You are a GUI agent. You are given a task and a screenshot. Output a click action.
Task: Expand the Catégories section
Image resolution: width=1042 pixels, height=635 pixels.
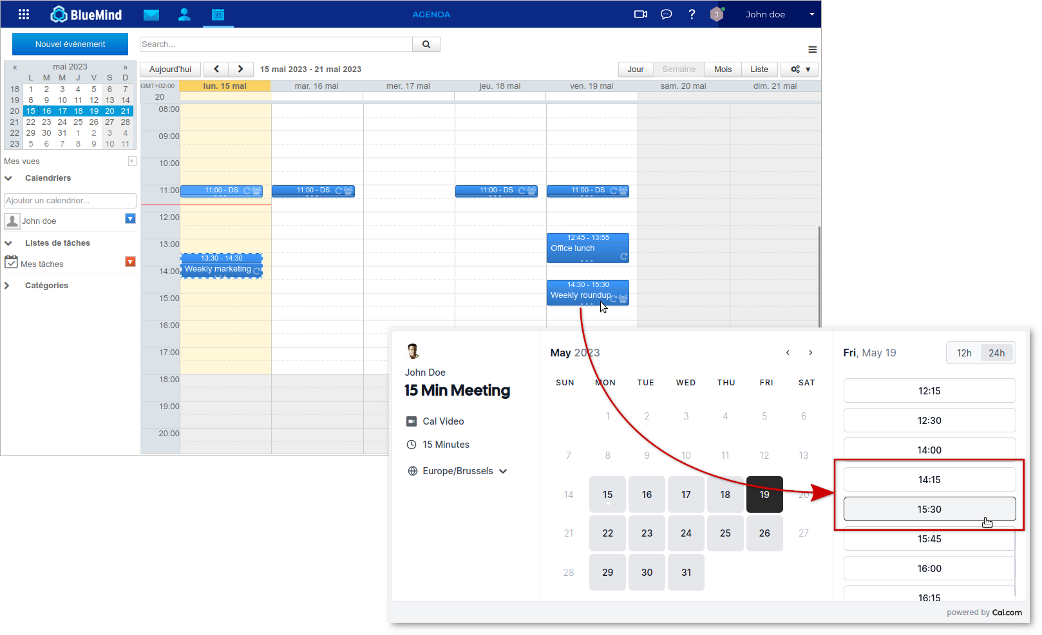pyautogui.click(x=8, y=286)
